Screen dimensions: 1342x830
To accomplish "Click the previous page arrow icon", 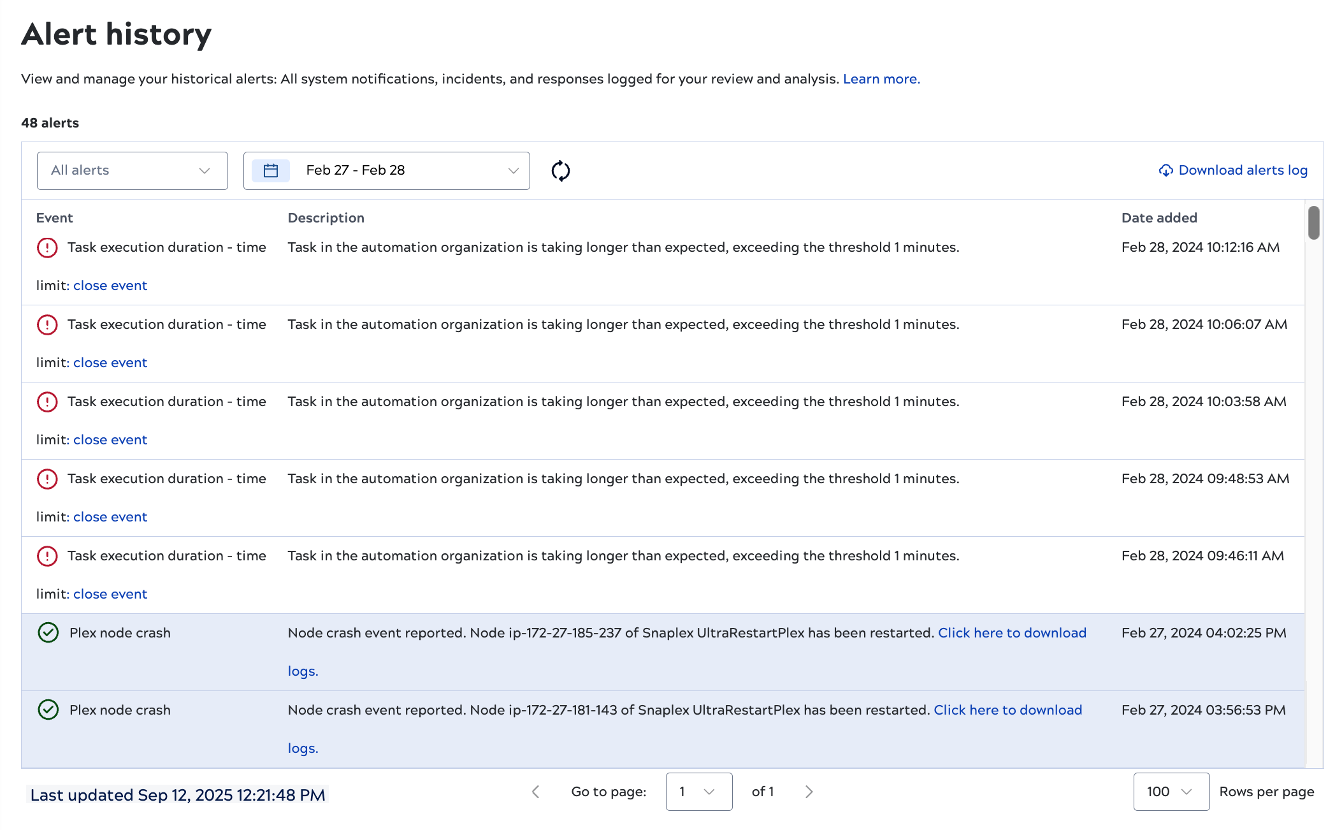I will pyautogui.click(x=536, y=791).
